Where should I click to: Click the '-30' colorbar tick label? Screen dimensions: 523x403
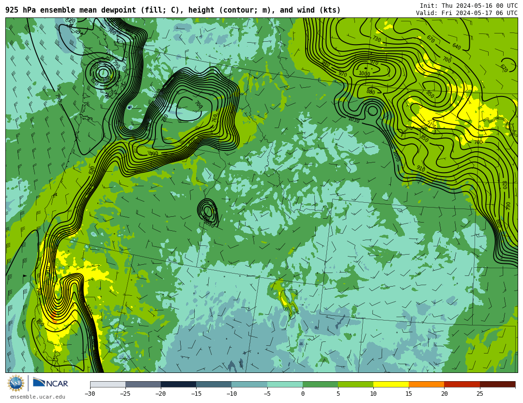tap(90, 394)
